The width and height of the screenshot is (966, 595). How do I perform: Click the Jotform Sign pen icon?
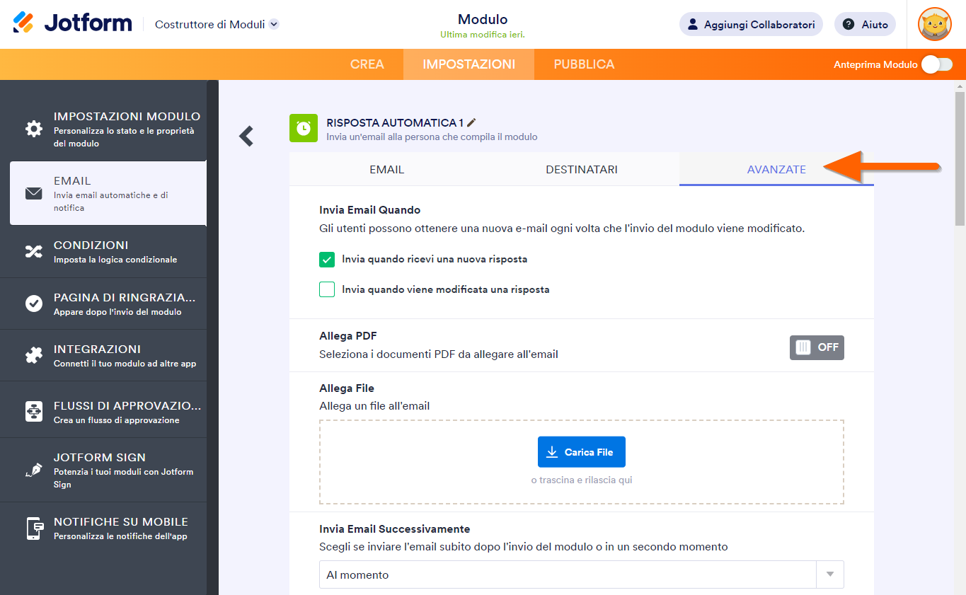point(33,470)
